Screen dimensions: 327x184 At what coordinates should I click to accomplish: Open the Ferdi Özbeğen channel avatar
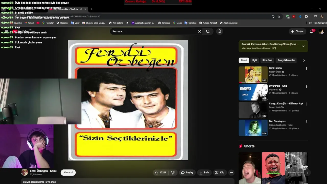tap(25, 172)
